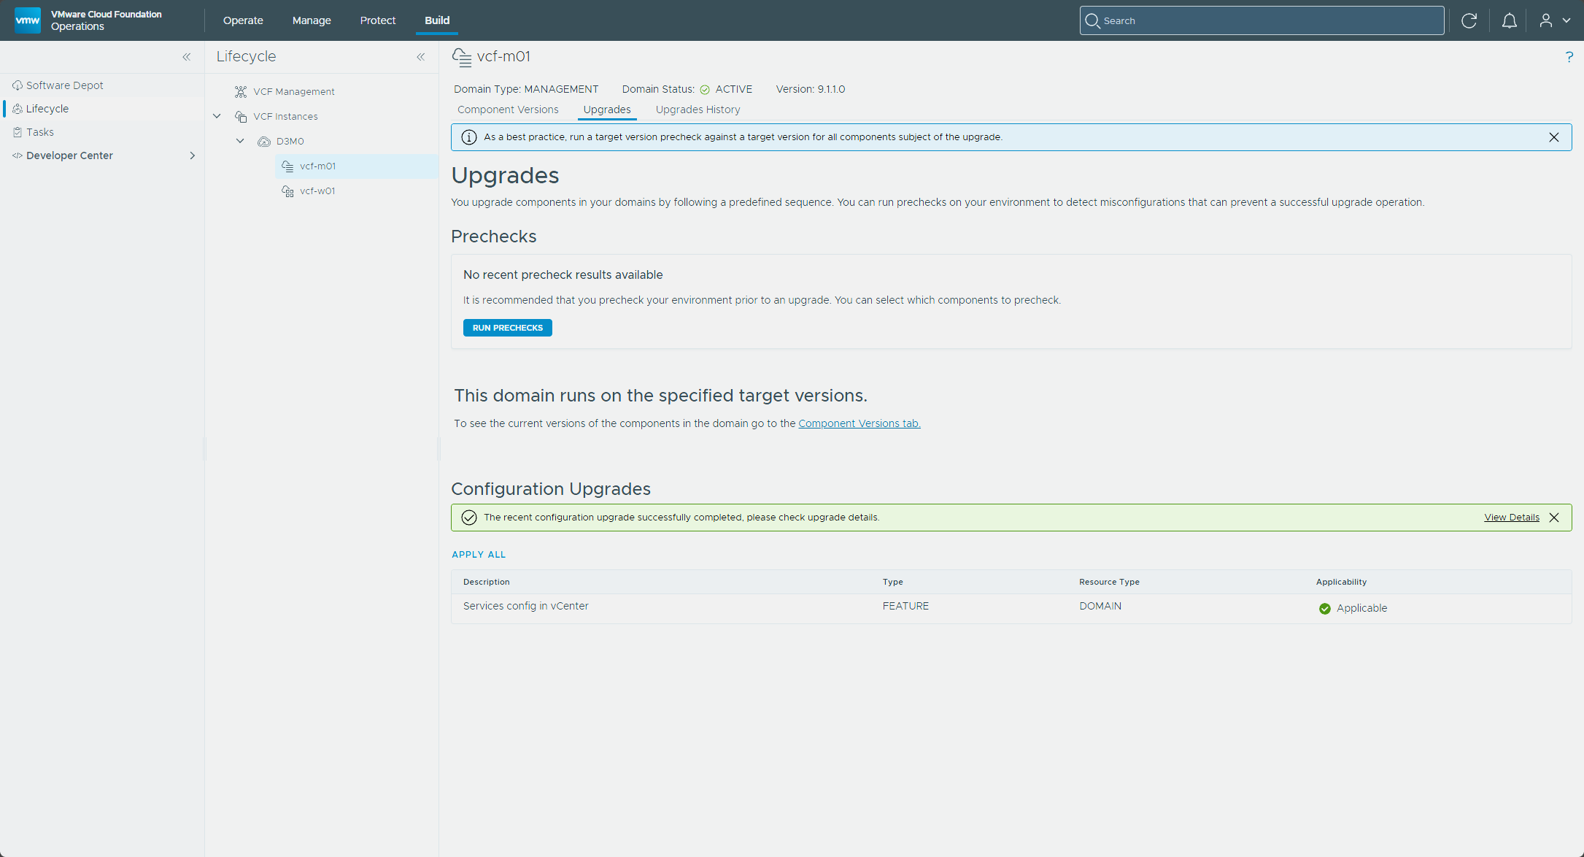Run prechecks for the domain
The image size is (1584, 857).
pos(508,328)
